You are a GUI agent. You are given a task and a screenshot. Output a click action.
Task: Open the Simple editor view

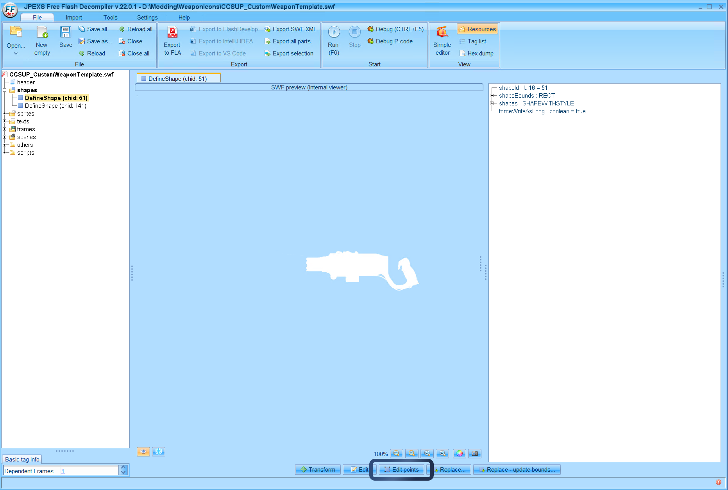pos(442,32)
